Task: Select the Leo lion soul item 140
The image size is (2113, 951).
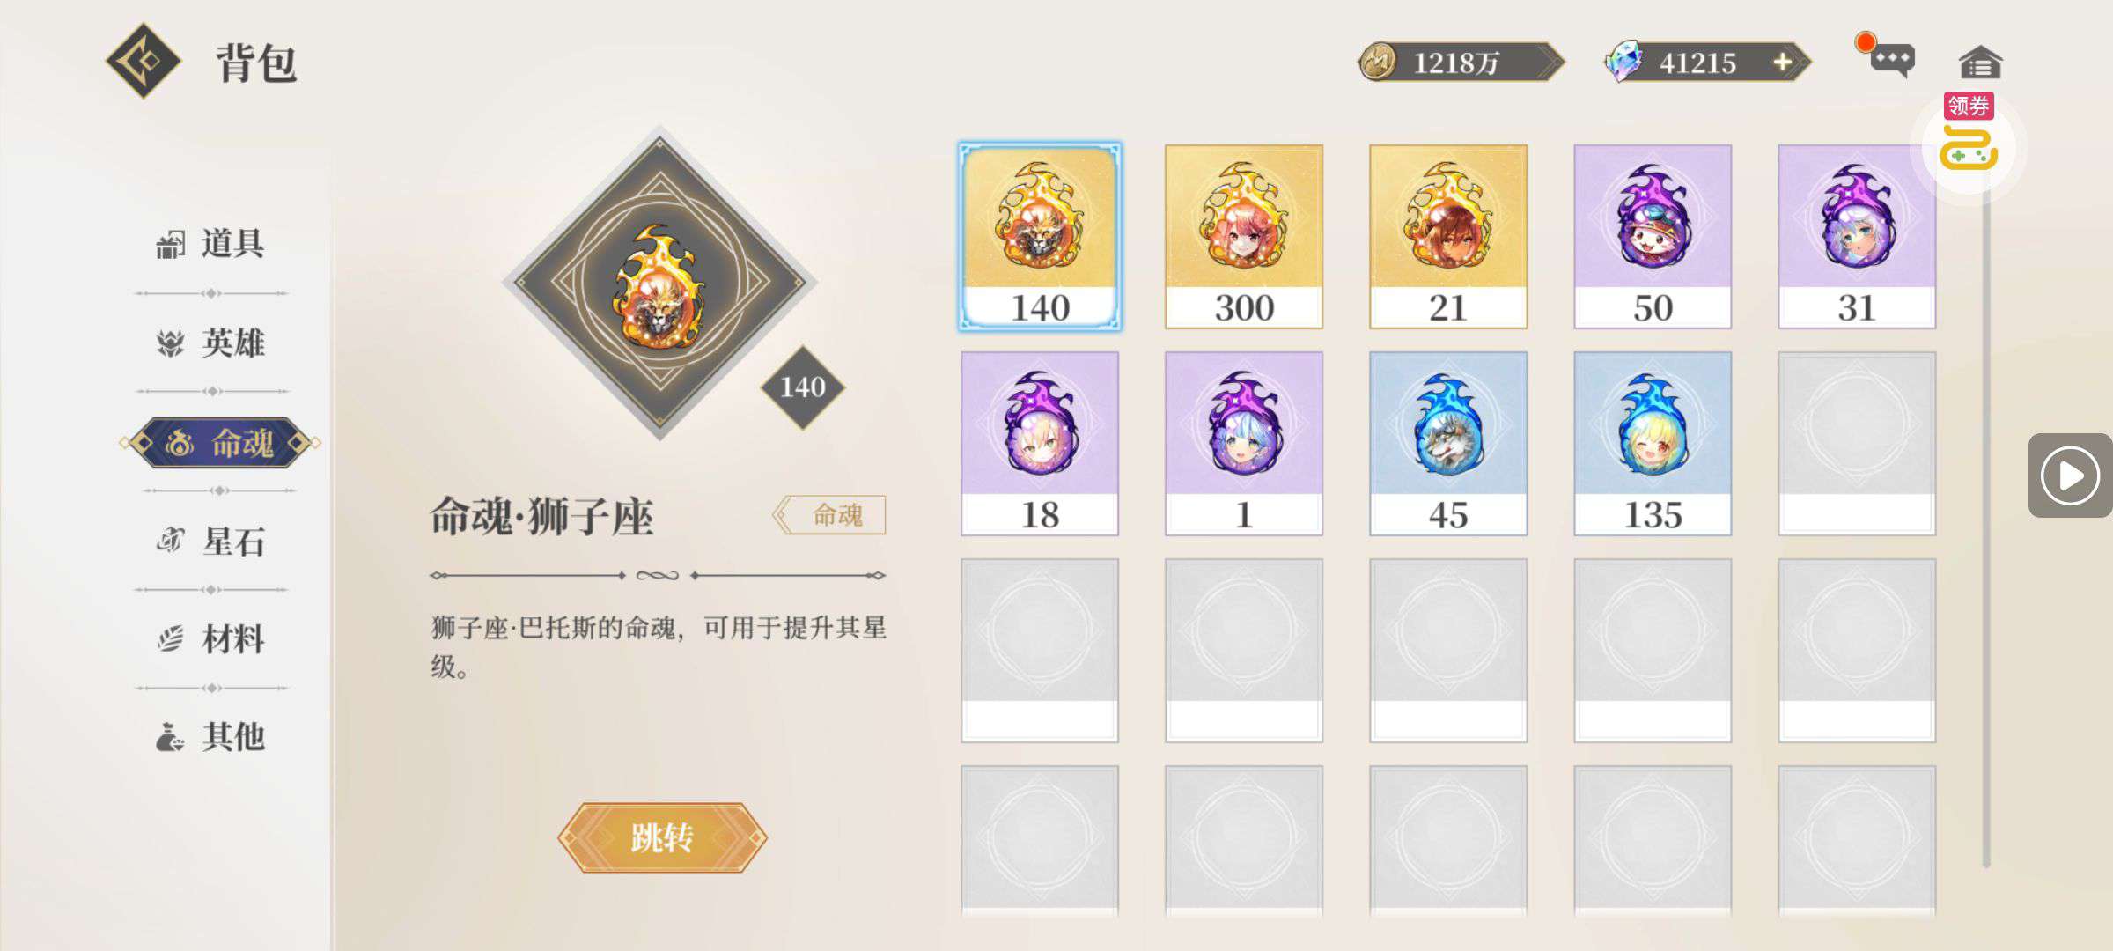Action: point(1040,237)
